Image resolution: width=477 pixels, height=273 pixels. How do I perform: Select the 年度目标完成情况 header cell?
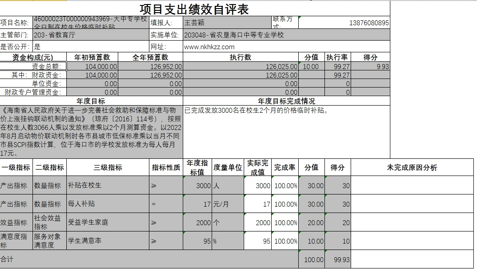click(x=287, y=101)
